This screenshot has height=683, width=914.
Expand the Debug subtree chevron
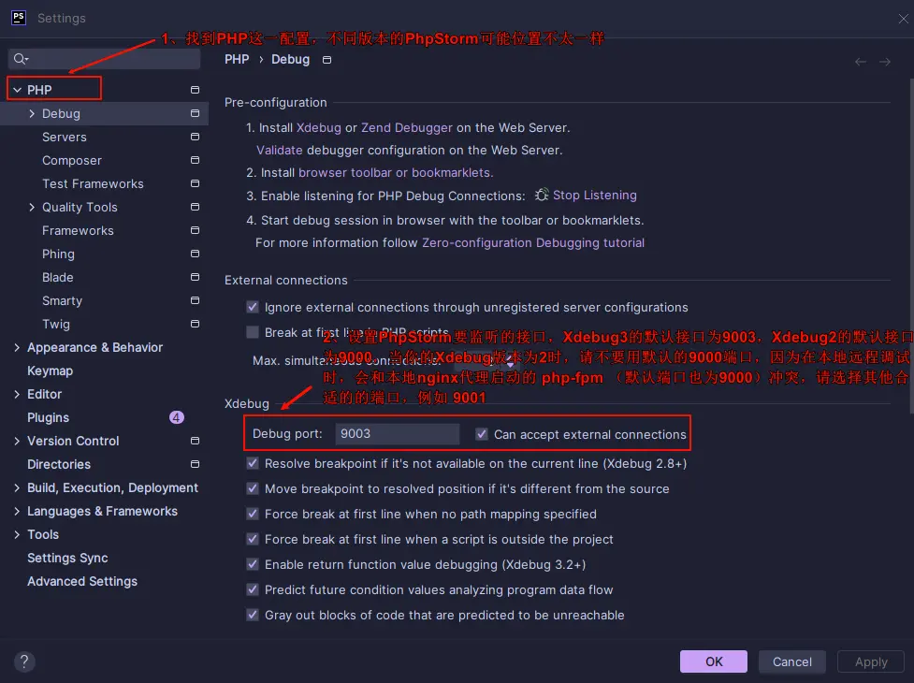(x=32, y=113)
